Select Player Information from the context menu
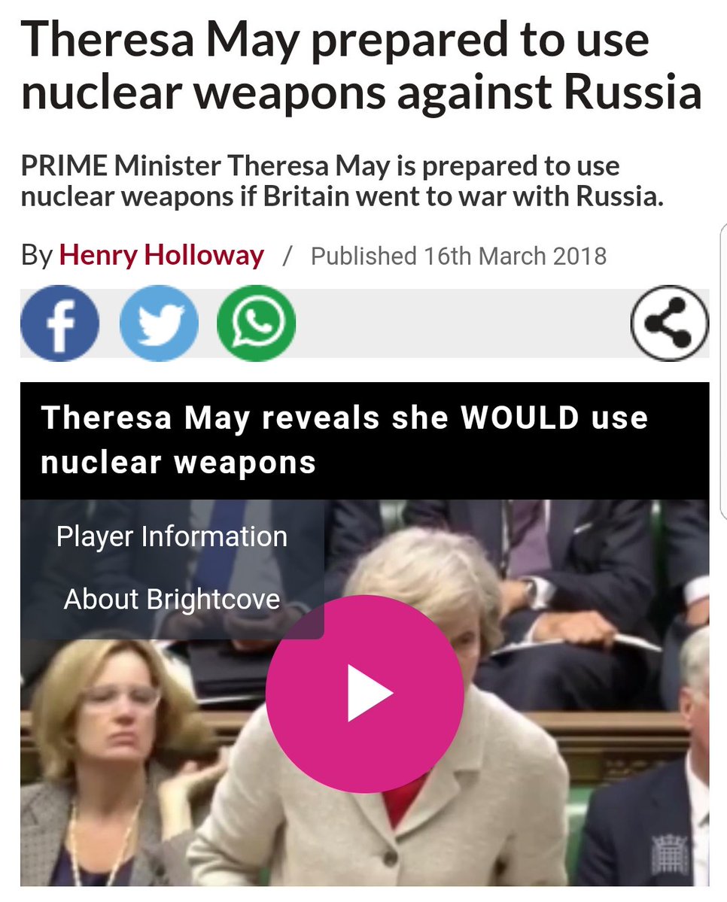 coord(172,536)
